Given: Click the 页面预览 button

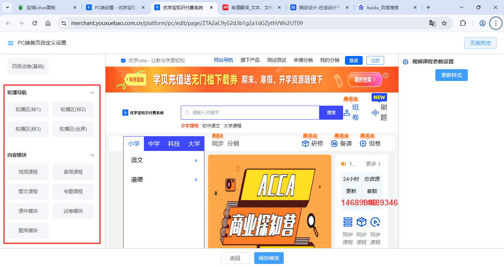Looking at the screenshot, I should 480,43.
